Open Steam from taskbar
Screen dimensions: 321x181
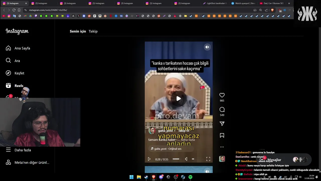(146, 177)
